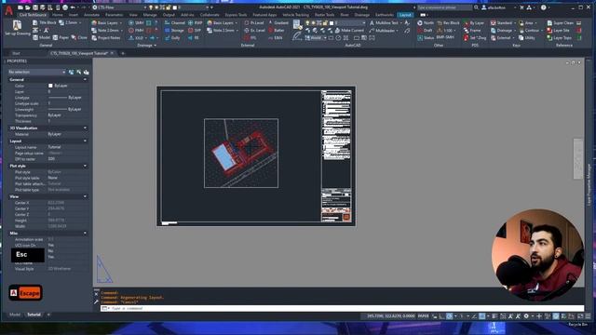Open the Home ribbon tab
The width and height of the screenshot is (596, 335).
coord(58,15)
